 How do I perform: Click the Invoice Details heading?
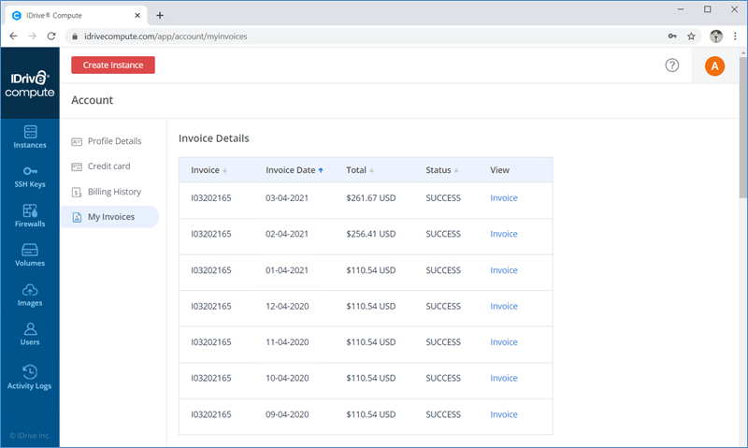(214, 138)
